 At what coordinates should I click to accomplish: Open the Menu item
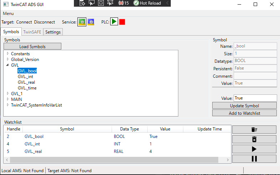(8, 14)
